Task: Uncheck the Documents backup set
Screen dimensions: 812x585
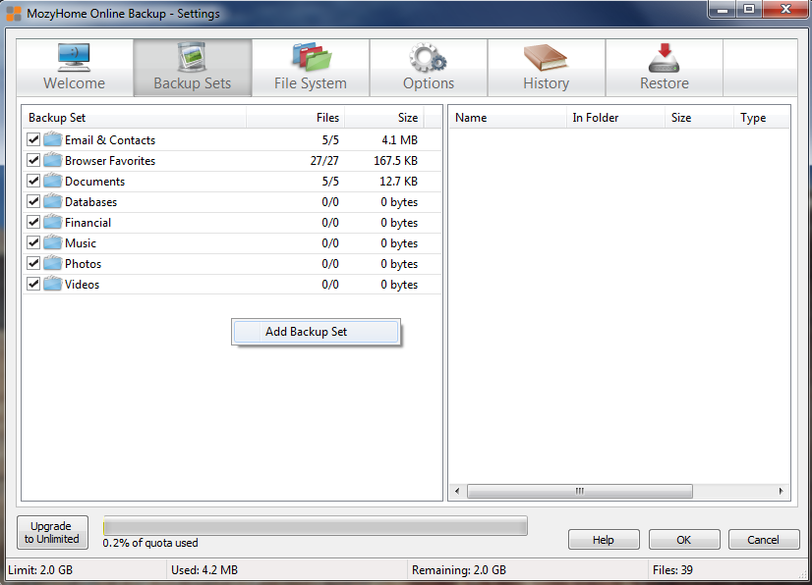Action: pos(33,181)
